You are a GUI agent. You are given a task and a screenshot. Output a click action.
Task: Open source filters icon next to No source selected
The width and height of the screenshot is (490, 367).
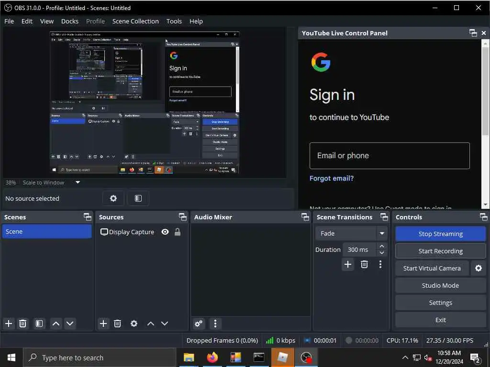click(x=138, y=198)
